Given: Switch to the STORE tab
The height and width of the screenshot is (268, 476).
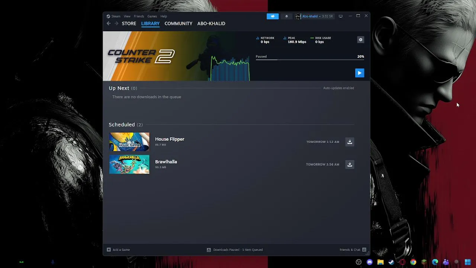Looking at the screenshot, I should point(129,23).
